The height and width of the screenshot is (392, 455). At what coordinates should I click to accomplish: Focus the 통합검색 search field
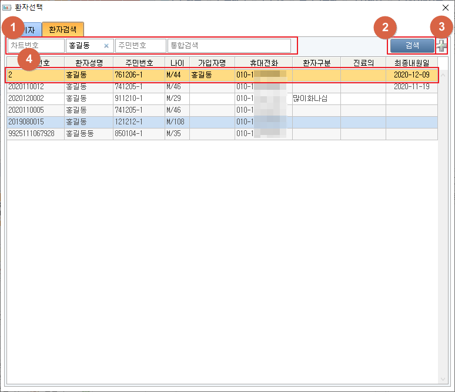(x=229, y=46)
